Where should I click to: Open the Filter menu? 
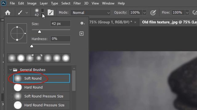(x=77, y=3)
